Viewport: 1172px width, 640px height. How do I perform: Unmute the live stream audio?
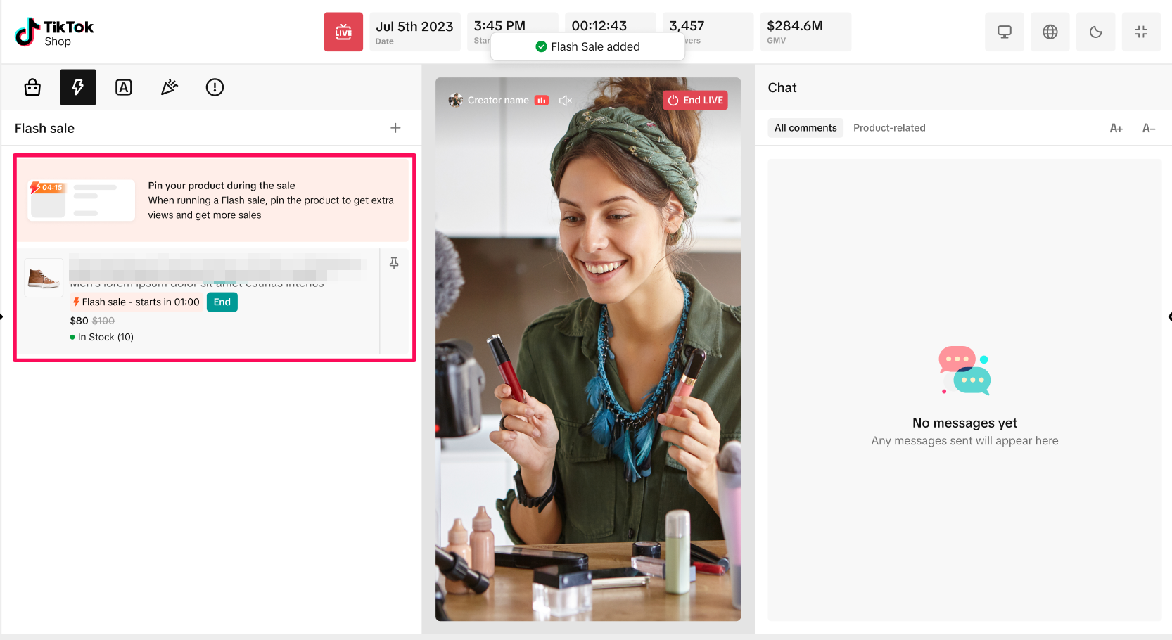(x=565, y=101)
